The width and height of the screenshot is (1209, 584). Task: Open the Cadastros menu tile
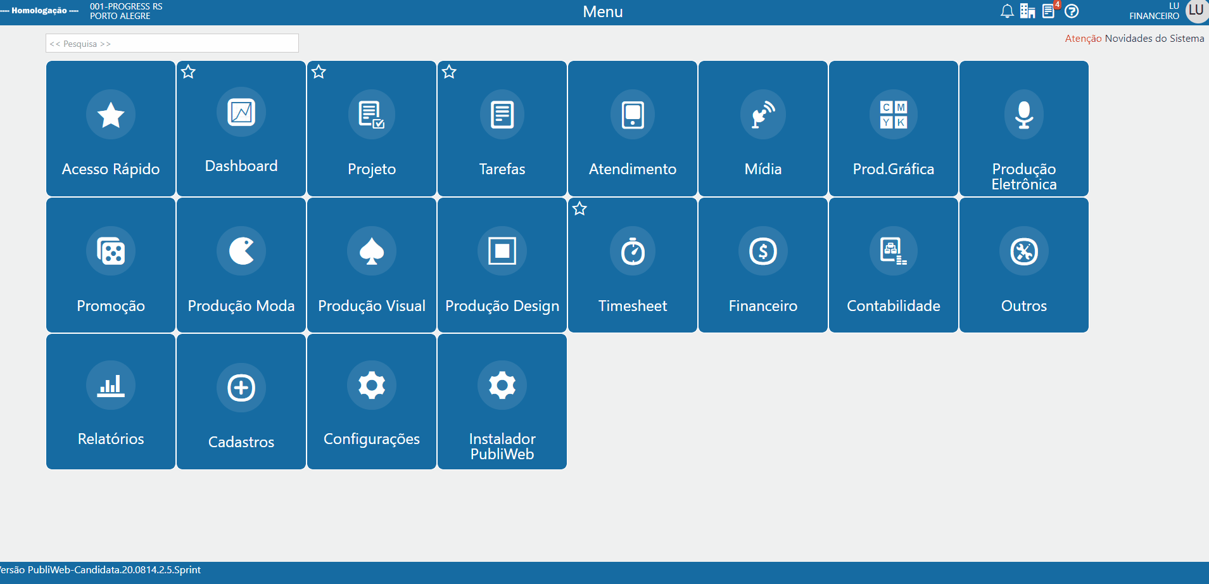coord(241,402)
